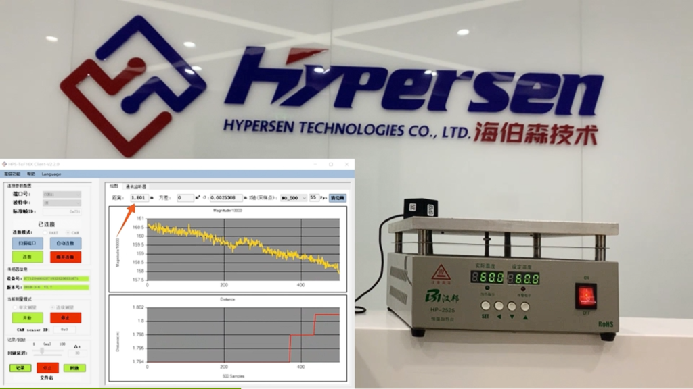The height and width of the screenshot is (389, 693).
Task: Select the 单次测量 single measurement radio
Action: (x=15, y=307)
